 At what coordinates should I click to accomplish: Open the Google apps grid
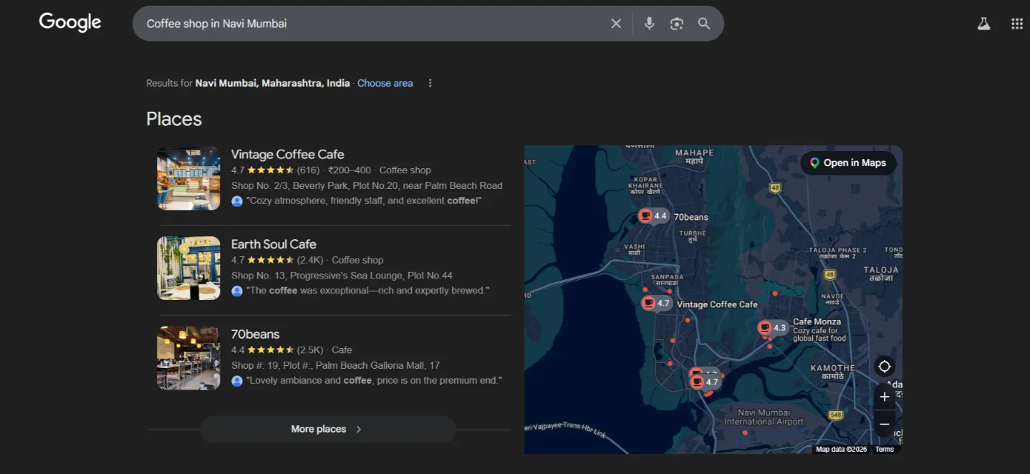pos(1016,23)
